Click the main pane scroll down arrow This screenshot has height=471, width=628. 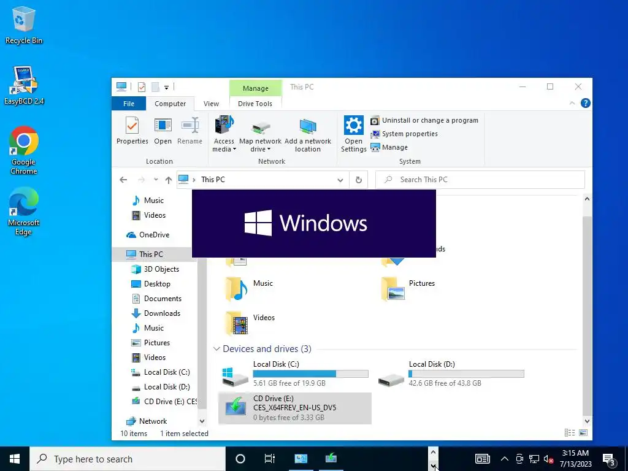587,421
